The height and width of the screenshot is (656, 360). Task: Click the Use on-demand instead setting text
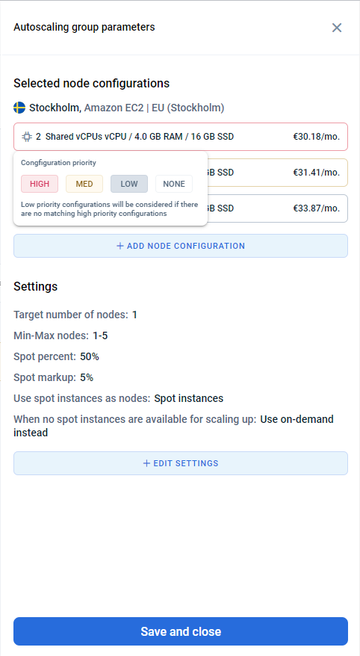(173, 426)
